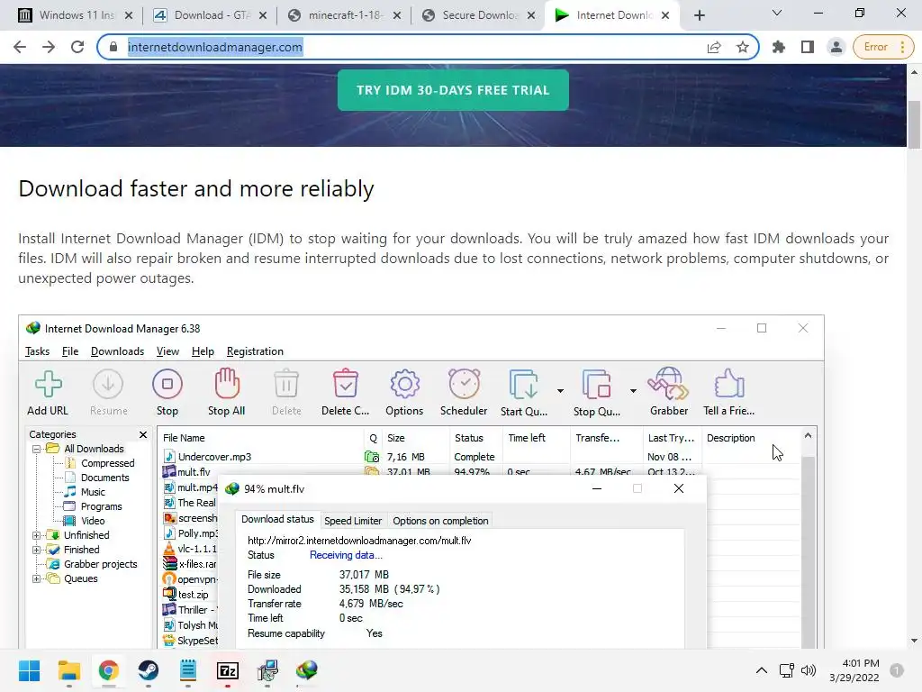Show hidden system tray icons
922x692 pixels.
coord(762,670)
